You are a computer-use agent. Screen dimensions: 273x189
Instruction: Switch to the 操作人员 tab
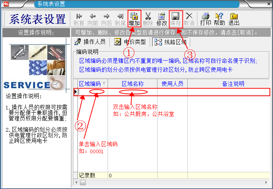click(x=90, y=42)
